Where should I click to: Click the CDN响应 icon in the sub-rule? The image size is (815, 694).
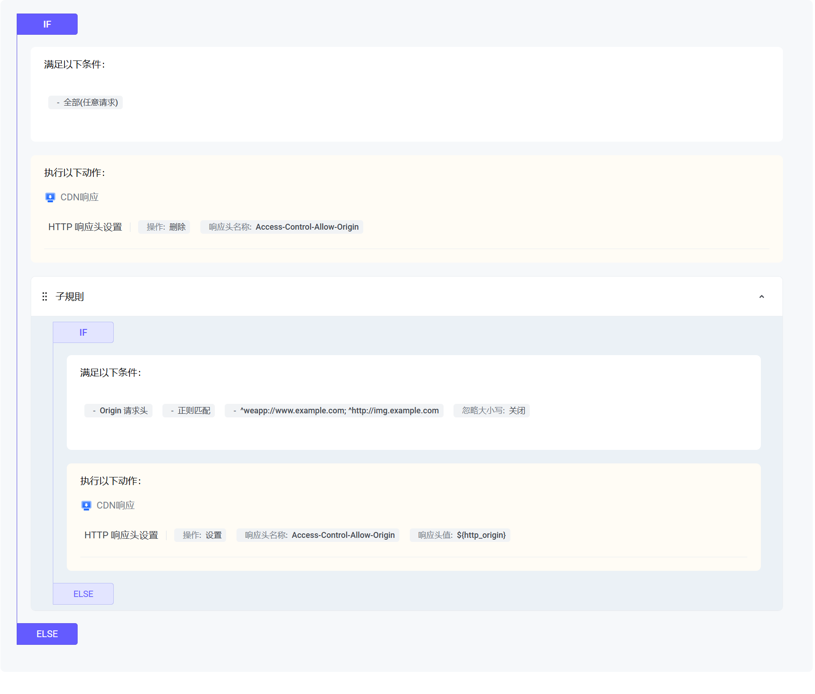tap(86, 506)
